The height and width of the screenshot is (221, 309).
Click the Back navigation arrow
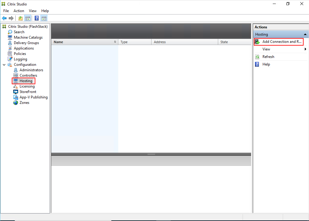point(4,18)
